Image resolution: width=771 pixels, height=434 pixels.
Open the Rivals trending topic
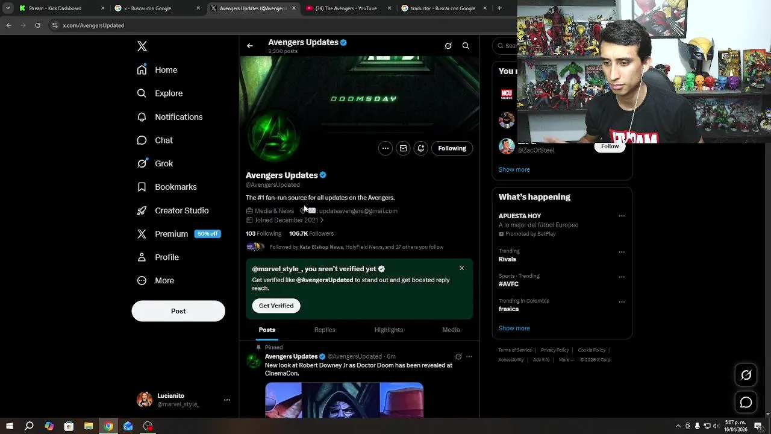(x=507, y=259)
